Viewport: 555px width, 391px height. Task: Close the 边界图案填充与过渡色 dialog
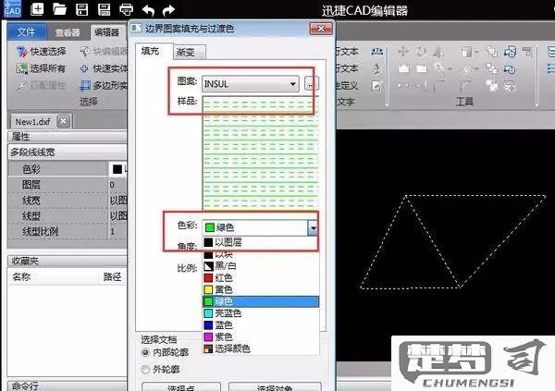tap(321, 29)
